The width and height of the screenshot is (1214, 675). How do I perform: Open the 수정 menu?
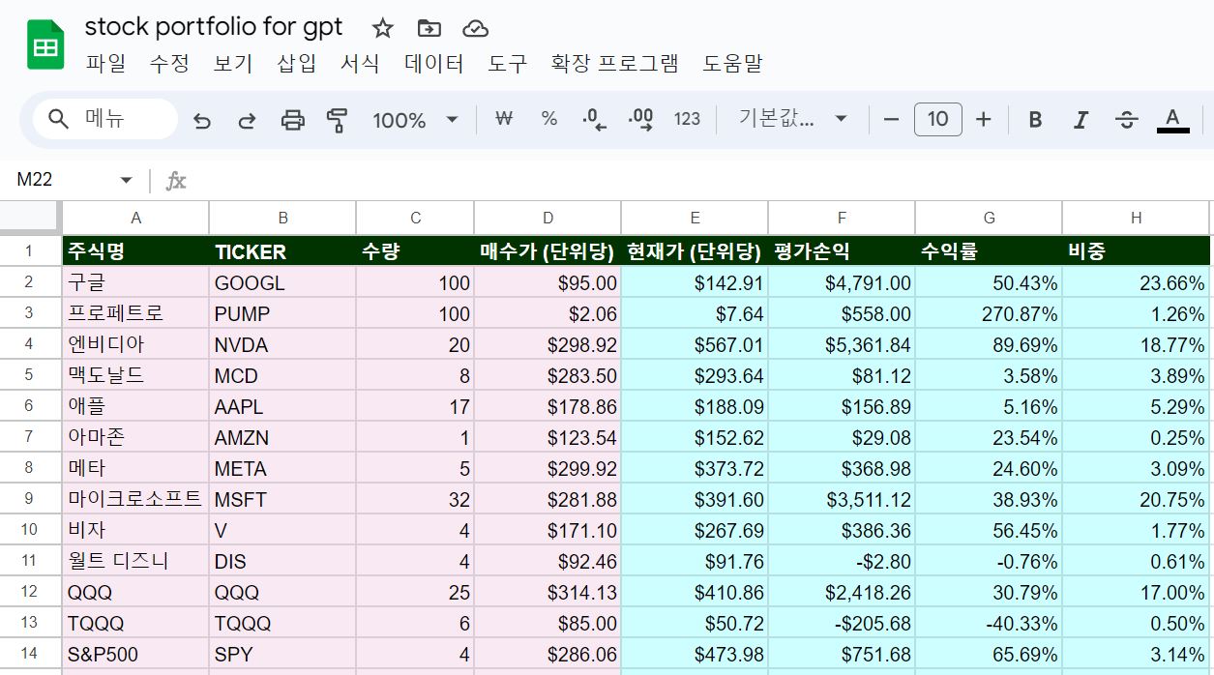(169, 64)
